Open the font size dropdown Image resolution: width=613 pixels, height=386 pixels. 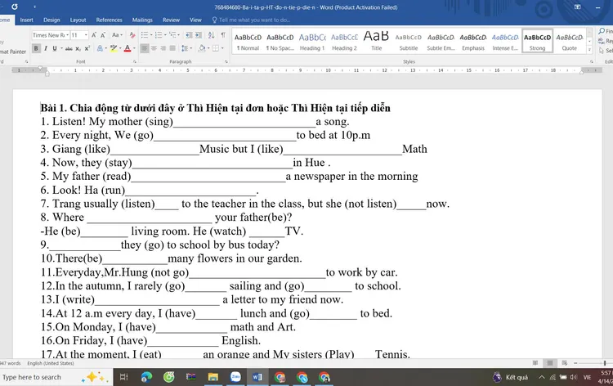point(86,35)
